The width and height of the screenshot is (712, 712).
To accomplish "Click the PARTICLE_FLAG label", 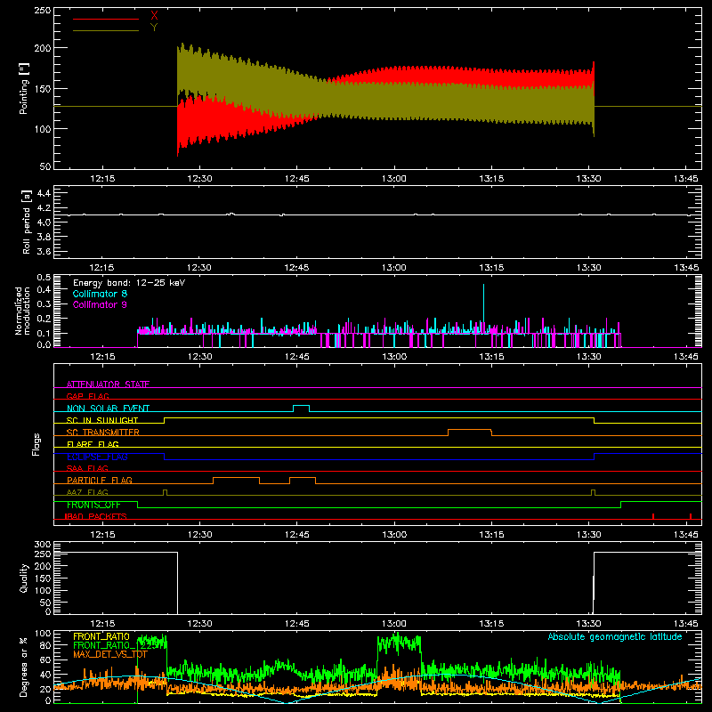I will click(x=100, y=480).
